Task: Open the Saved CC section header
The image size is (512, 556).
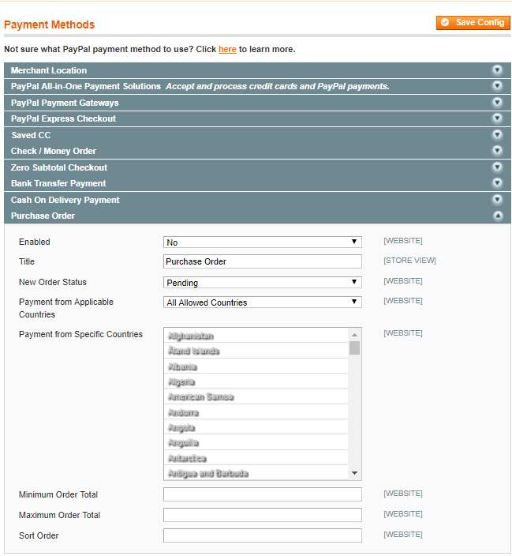Action: (257, 135)
